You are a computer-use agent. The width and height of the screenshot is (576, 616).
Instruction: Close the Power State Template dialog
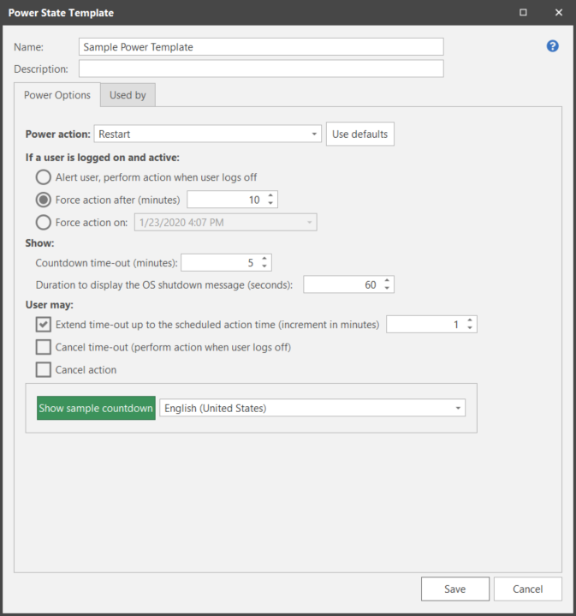559,13
